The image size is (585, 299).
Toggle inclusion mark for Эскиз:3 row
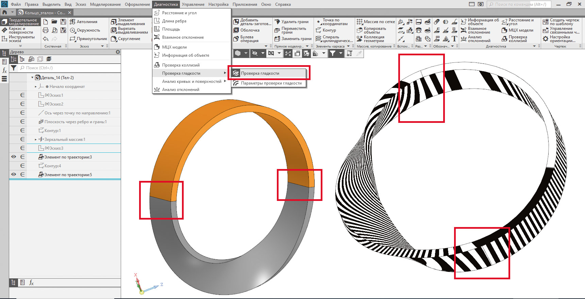(x=22, y=148)
